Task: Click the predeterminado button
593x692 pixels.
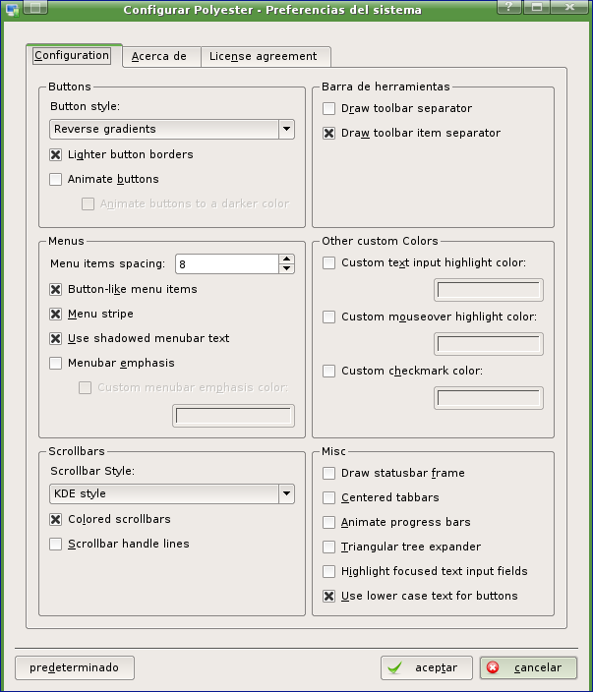Action: [x=75, y=667]
